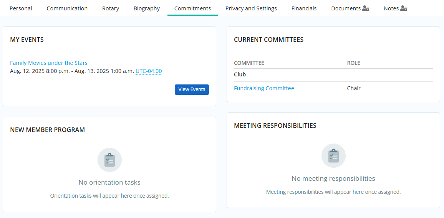
Task: Switch to the Financials tab
Action: 304,8
